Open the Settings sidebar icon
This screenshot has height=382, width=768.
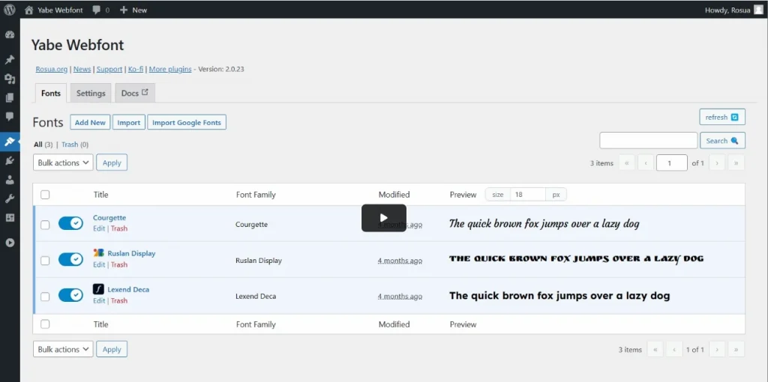10,218
